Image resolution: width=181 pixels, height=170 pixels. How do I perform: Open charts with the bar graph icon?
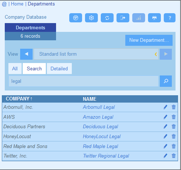138,18
